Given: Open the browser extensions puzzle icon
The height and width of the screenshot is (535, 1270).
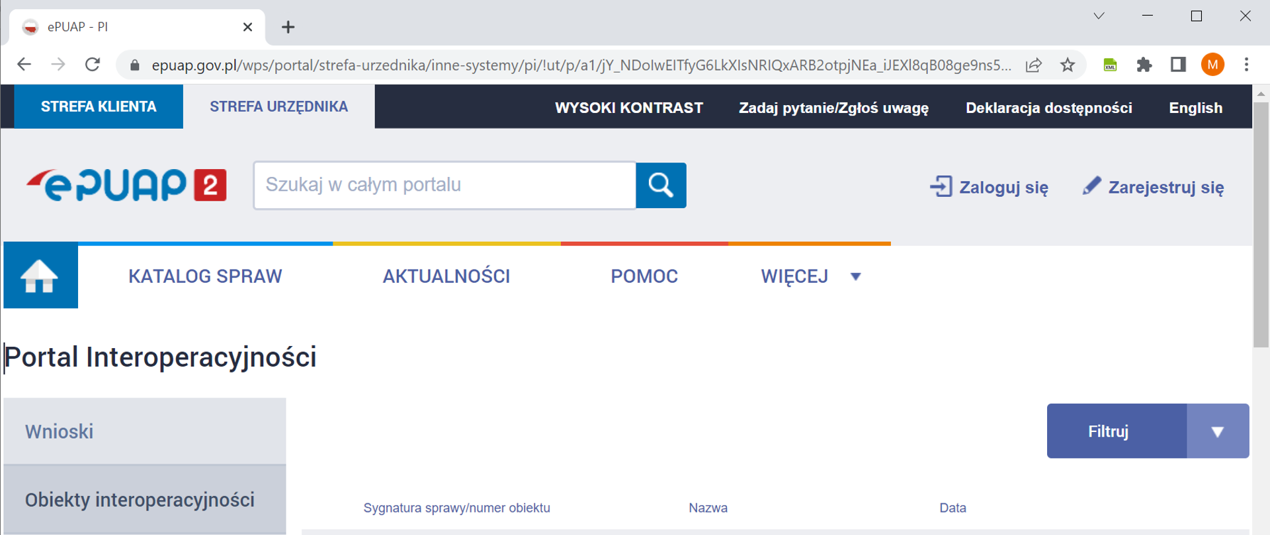Looking at the screenshot, I should point(1144,65).
